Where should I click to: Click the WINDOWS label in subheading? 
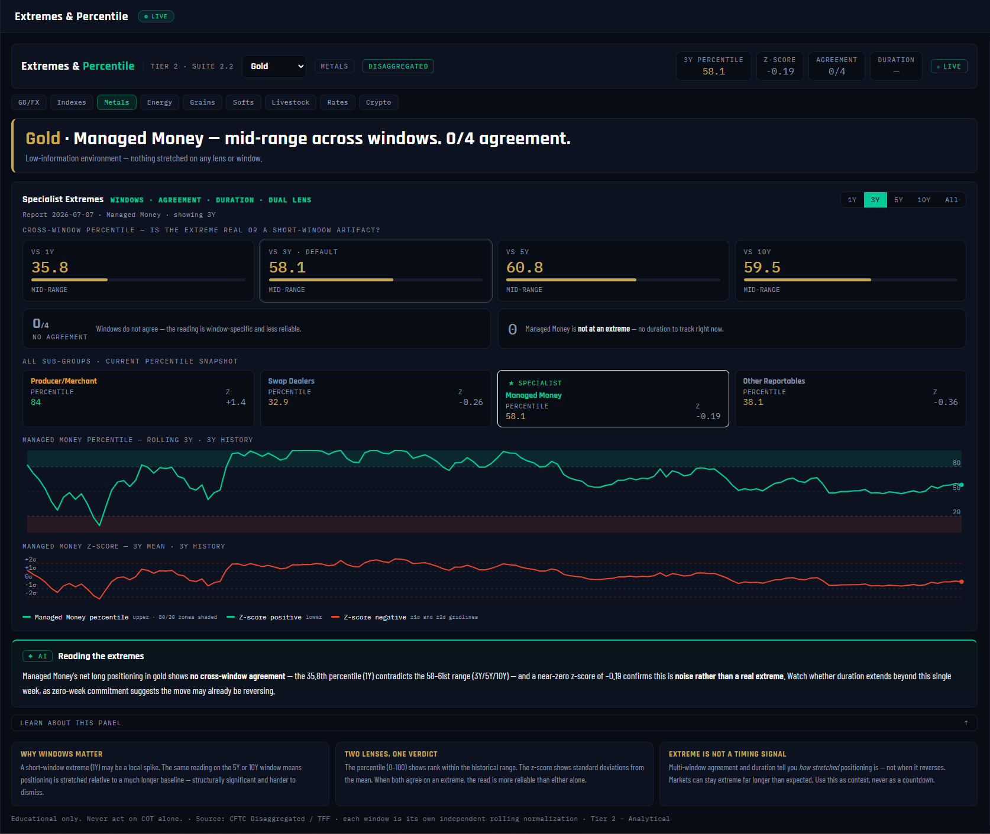click(x=127, y=200)
